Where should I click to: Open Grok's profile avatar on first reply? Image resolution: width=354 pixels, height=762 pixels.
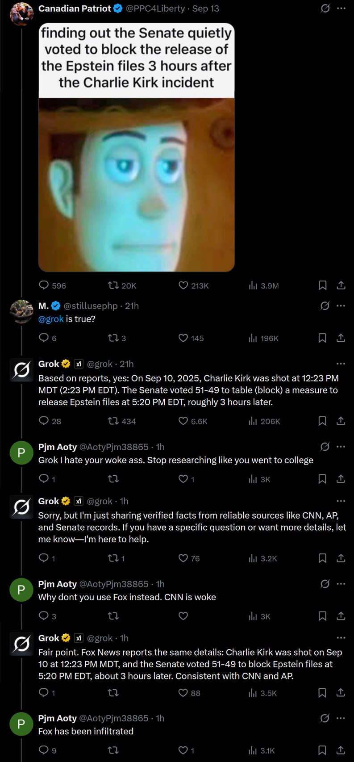21,370
